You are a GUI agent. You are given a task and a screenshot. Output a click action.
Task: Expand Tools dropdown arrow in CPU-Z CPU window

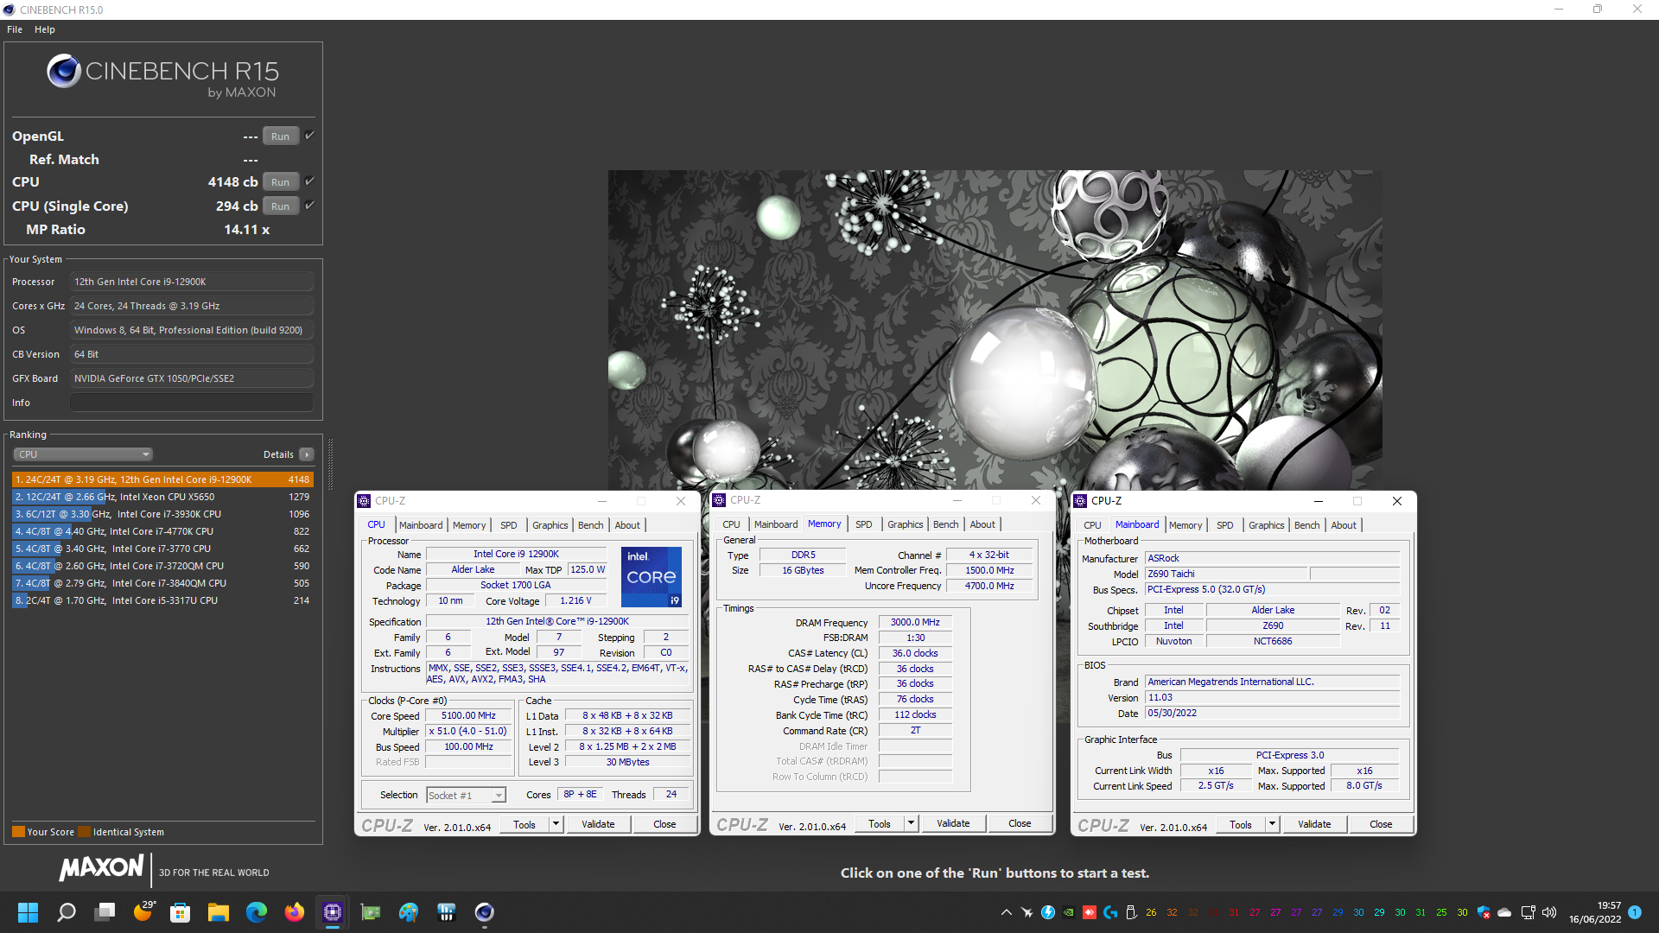[x=556, y=824]
